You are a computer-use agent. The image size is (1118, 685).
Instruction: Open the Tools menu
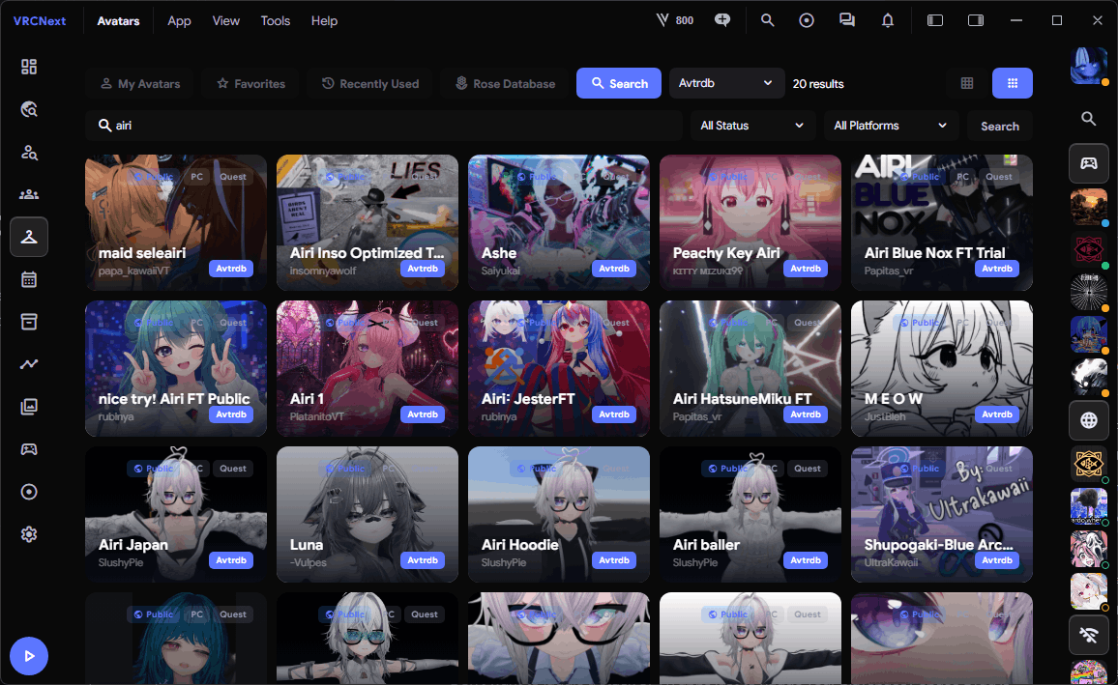point(276,20)
